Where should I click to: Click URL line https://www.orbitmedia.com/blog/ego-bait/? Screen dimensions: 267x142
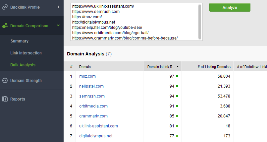pyautogui.click(x=110, y=33)
